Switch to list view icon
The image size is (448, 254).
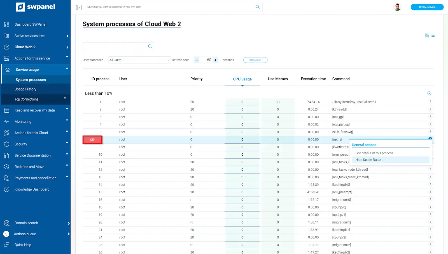(x=433, y=35)
